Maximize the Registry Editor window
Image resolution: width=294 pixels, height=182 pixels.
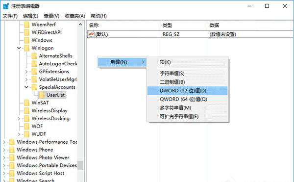click(267, 6)
